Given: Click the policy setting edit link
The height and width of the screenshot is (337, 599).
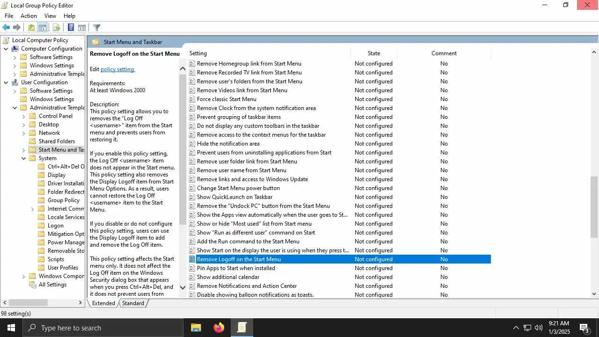Looking at the screenshot, I should click(x=117, y=69).
